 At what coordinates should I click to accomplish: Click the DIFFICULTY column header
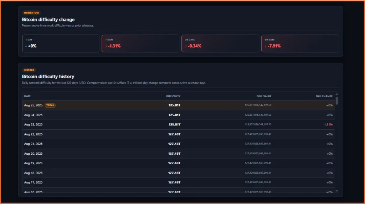tap(173, 96)
